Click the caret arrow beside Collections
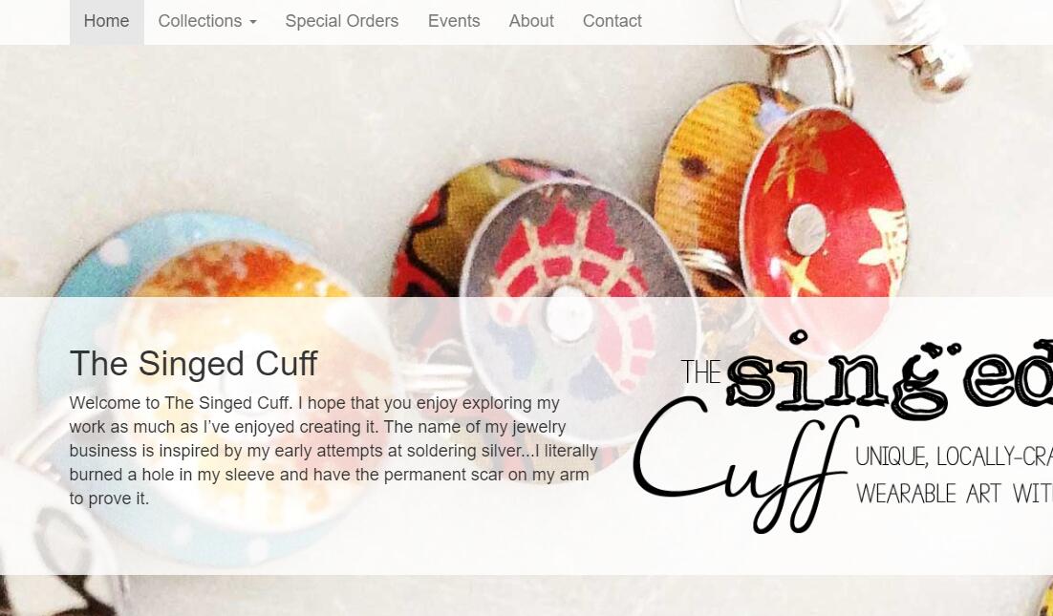Screen dimensions: 1053x616 tap(253, 22)
